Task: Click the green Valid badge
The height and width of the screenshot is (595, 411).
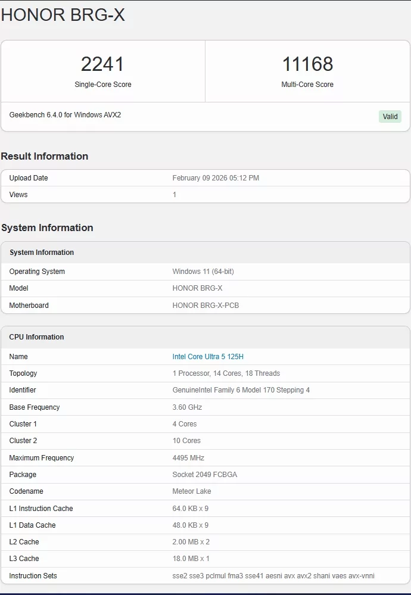Action: pyautogui.click(x=390, y=117)
